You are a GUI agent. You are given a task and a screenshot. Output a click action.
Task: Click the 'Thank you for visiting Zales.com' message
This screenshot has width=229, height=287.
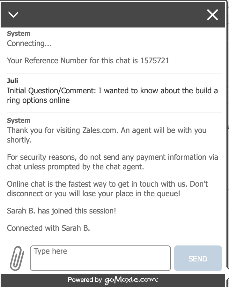tap(107, 135)
